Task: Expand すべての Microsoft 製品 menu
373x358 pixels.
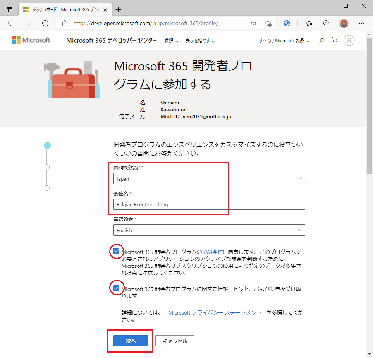Action: click(x=285, y=41)
